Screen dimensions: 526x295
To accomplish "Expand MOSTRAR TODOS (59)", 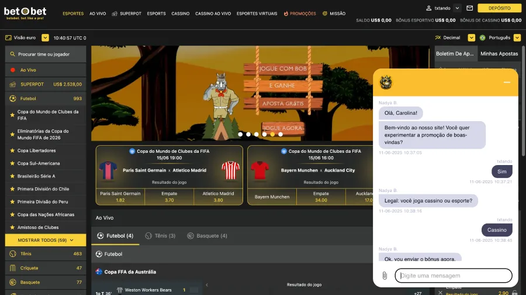I will pyautogui.click(x=46, y=240).
